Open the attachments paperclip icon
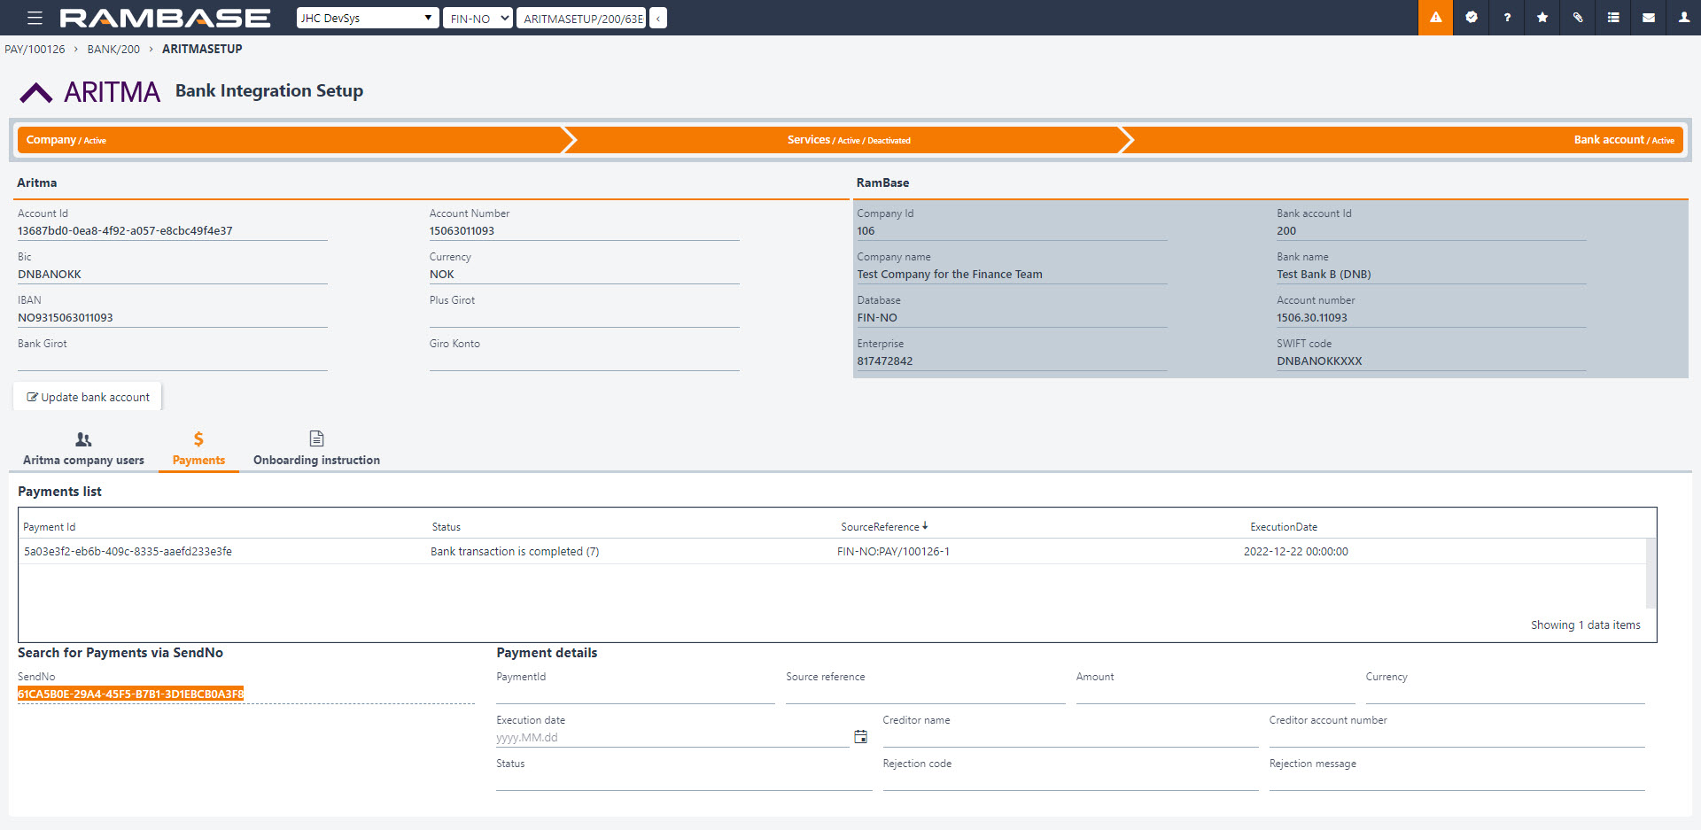 (1577, 18)
